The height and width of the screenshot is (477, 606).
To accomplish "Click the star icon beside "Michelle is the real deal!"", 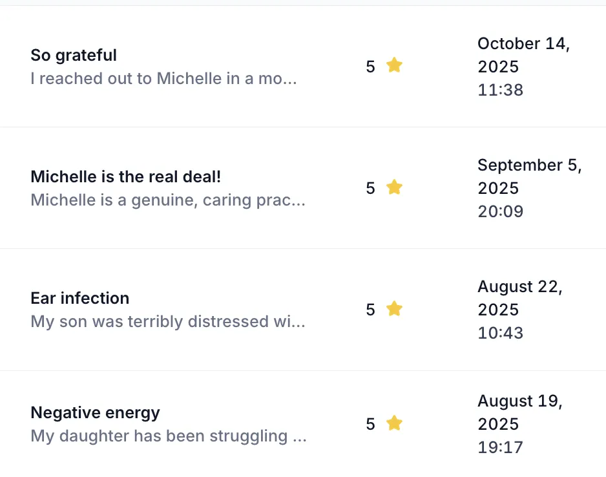I will click(x=394, y=187).
